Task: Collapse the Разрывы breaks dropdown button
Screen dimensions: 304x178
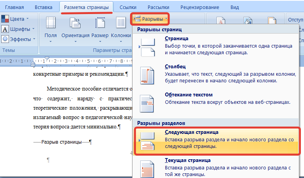Action: coord(150,19)
